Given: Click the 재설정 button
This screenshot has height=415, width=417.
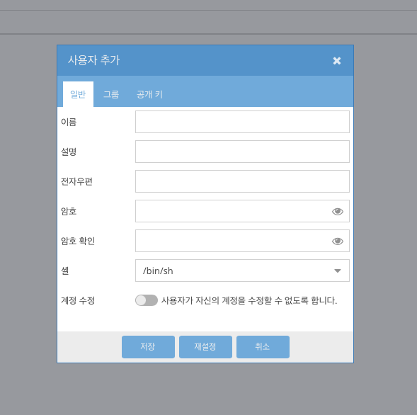Looking at the screenshot, I should coord(205,347).
